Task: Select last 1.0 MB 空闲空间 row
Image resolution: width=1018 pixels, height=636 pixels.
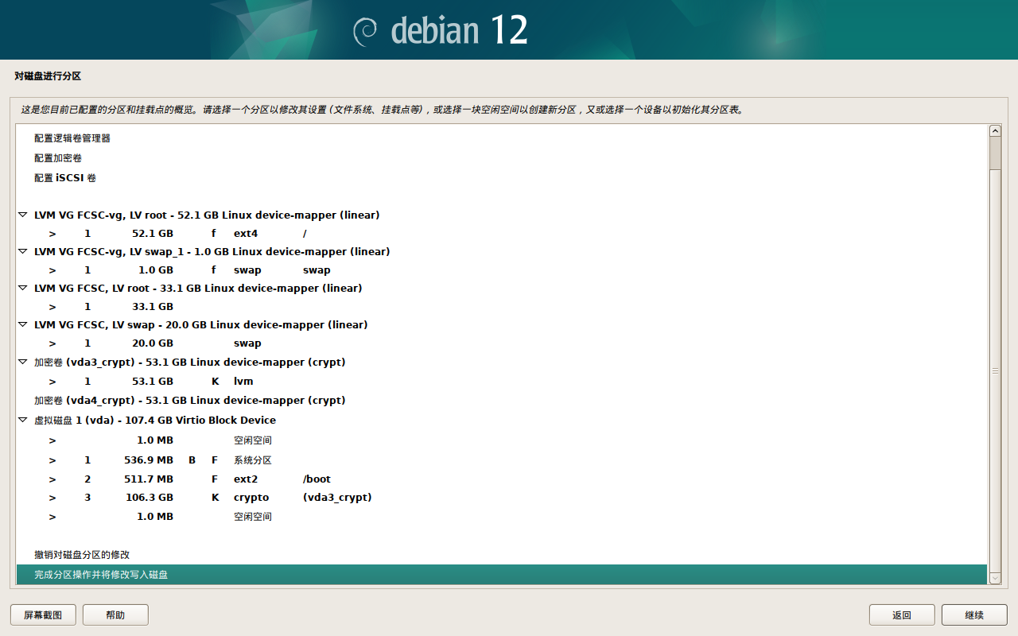Action: click(502, 517)
